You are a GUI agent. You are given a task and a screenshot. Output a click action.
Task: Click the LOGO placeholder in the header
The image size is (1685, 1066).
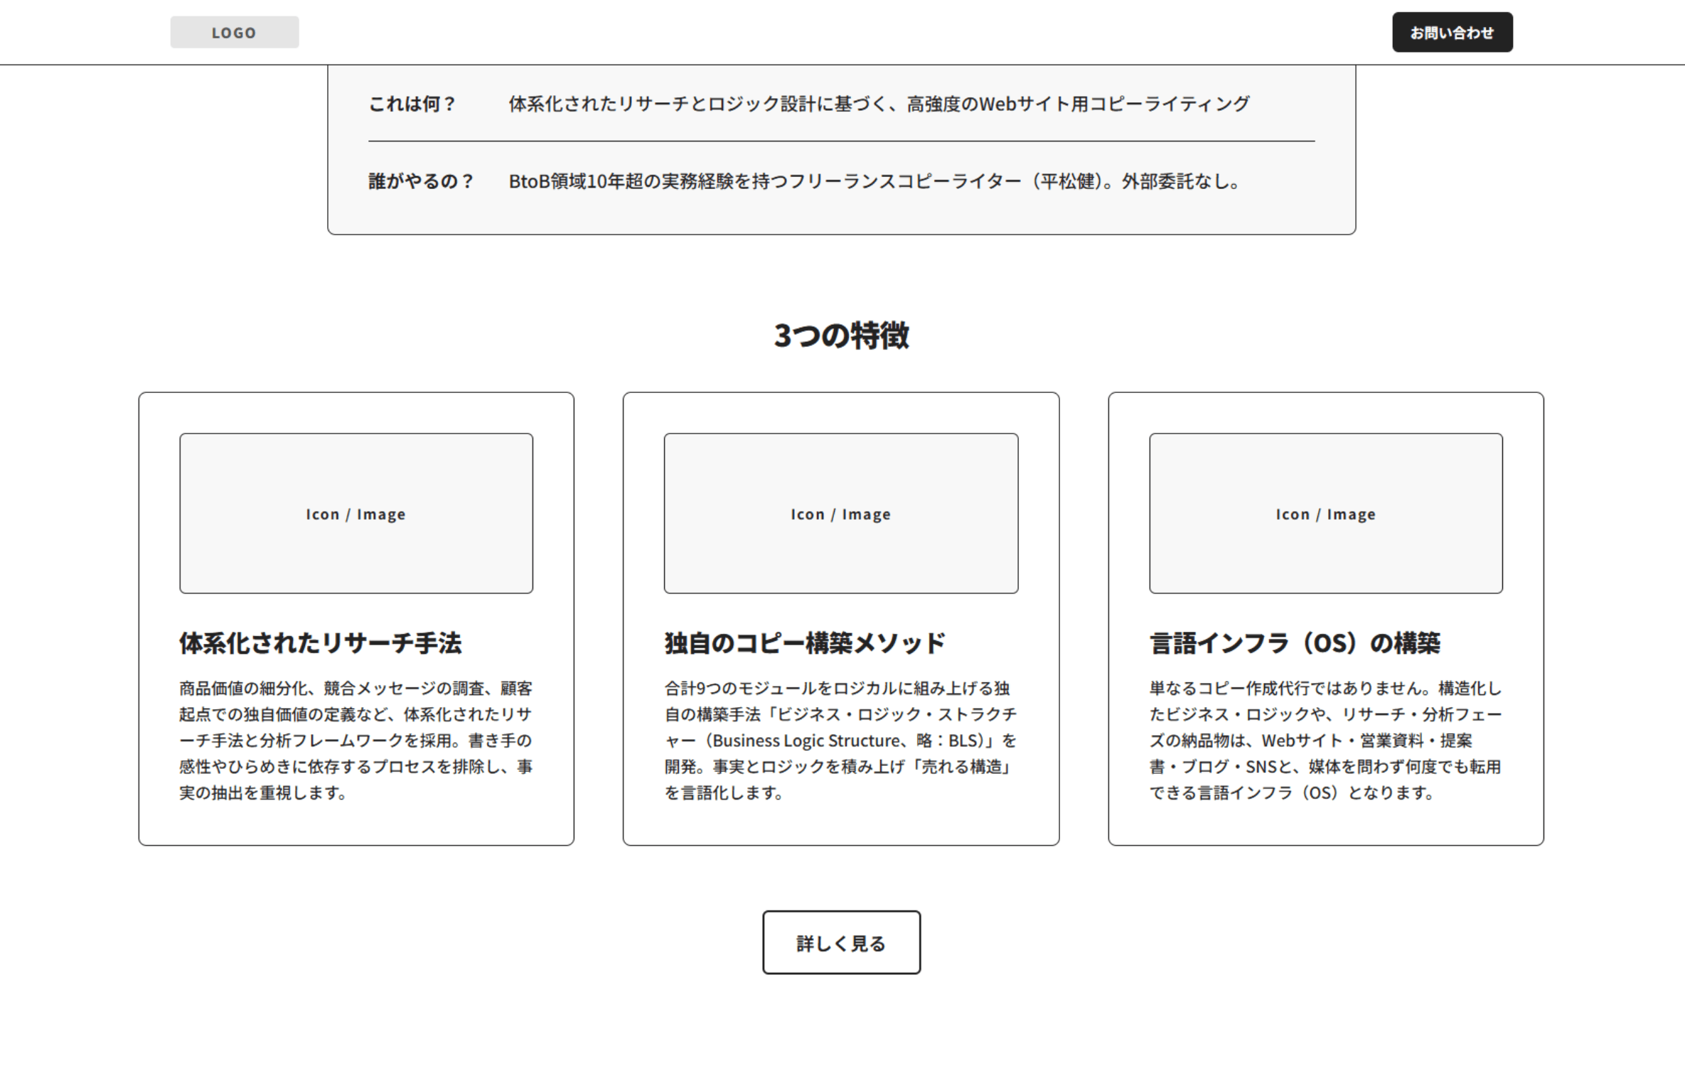[x=233, y=31]
